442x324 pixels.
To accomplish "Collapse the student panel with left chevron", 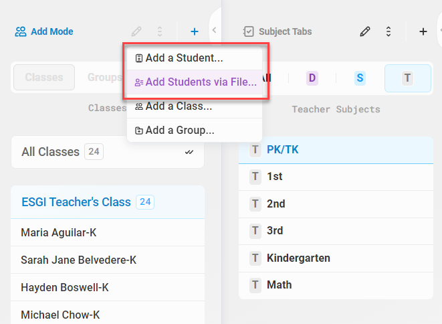I will [214, 30].
